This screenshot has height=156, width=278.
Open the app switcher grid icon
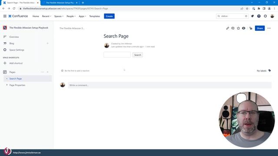pyautogui.click(x=5, y=16)
